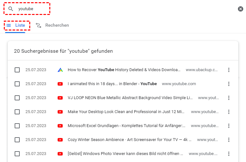Click YouTube favicon beside I animated this

point(60,84)
